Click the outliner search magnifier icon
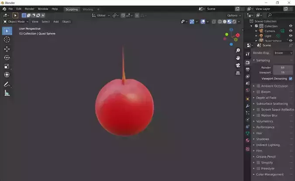 269,15
